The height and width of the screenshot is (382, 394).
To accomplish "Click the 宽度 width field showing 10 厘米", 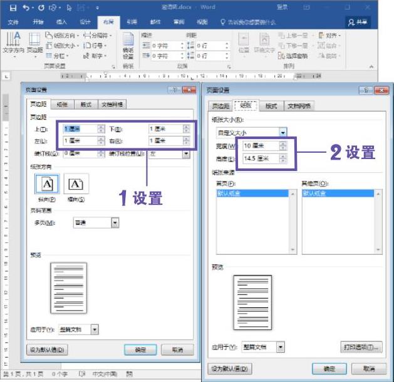I will (261, 146).
